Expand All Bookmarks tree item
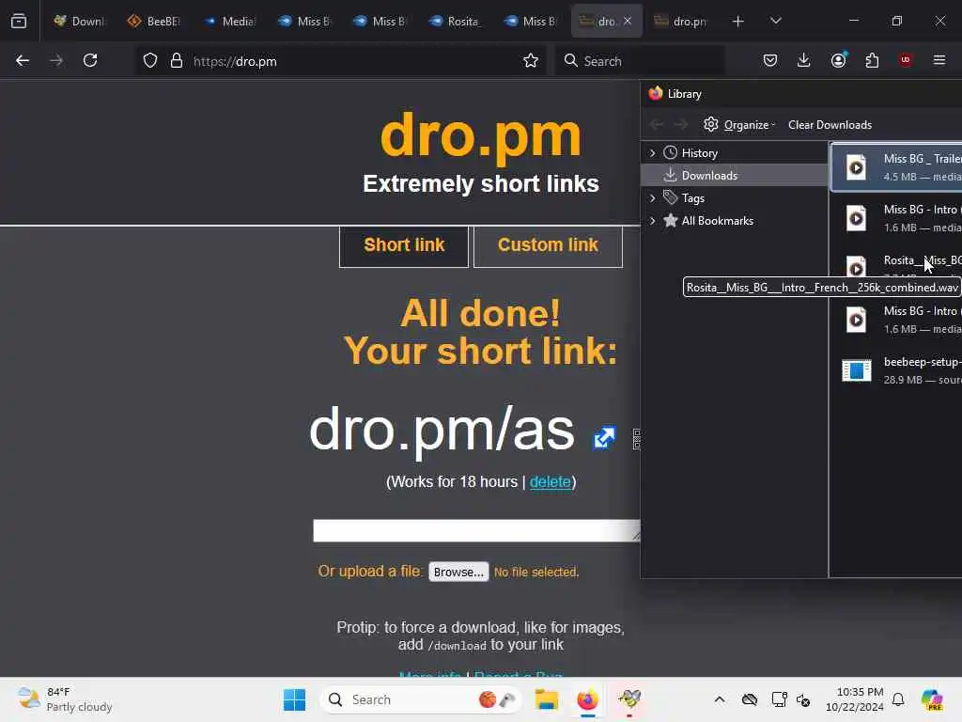Viewport: 962px width, 722px height. pyautogui.click(x=652, y=221)
